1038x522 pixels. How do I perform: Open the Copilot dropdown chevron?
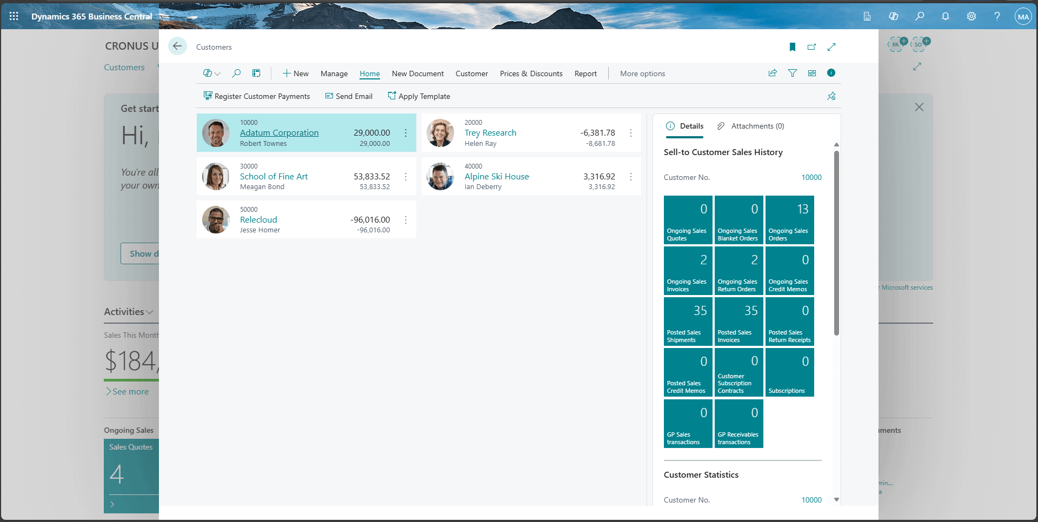[x=218, y=73]
